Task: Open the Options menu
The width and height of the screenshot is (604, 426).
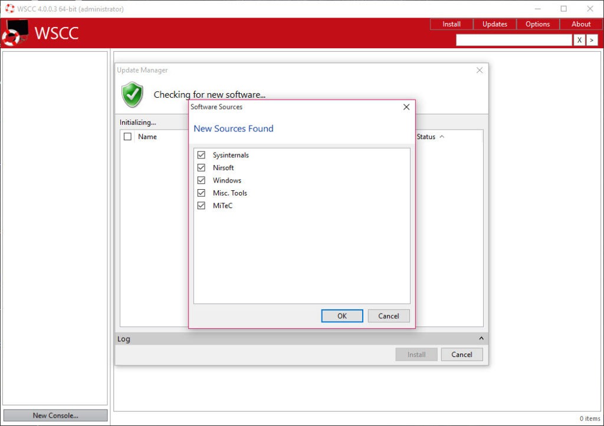Action: [538, 24]
